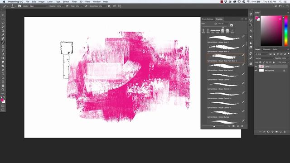Switch to the Paths tab

coord(275,49)
